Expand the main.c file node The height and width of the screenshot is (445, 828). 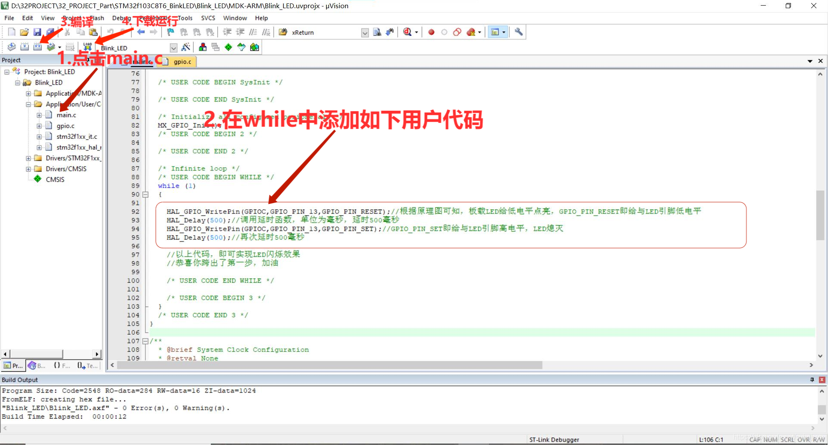[x=39, y=115]
